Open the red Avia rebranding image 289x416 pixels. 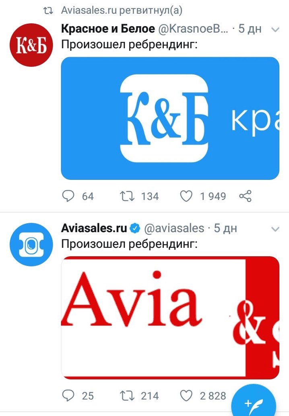coord(170,317)
